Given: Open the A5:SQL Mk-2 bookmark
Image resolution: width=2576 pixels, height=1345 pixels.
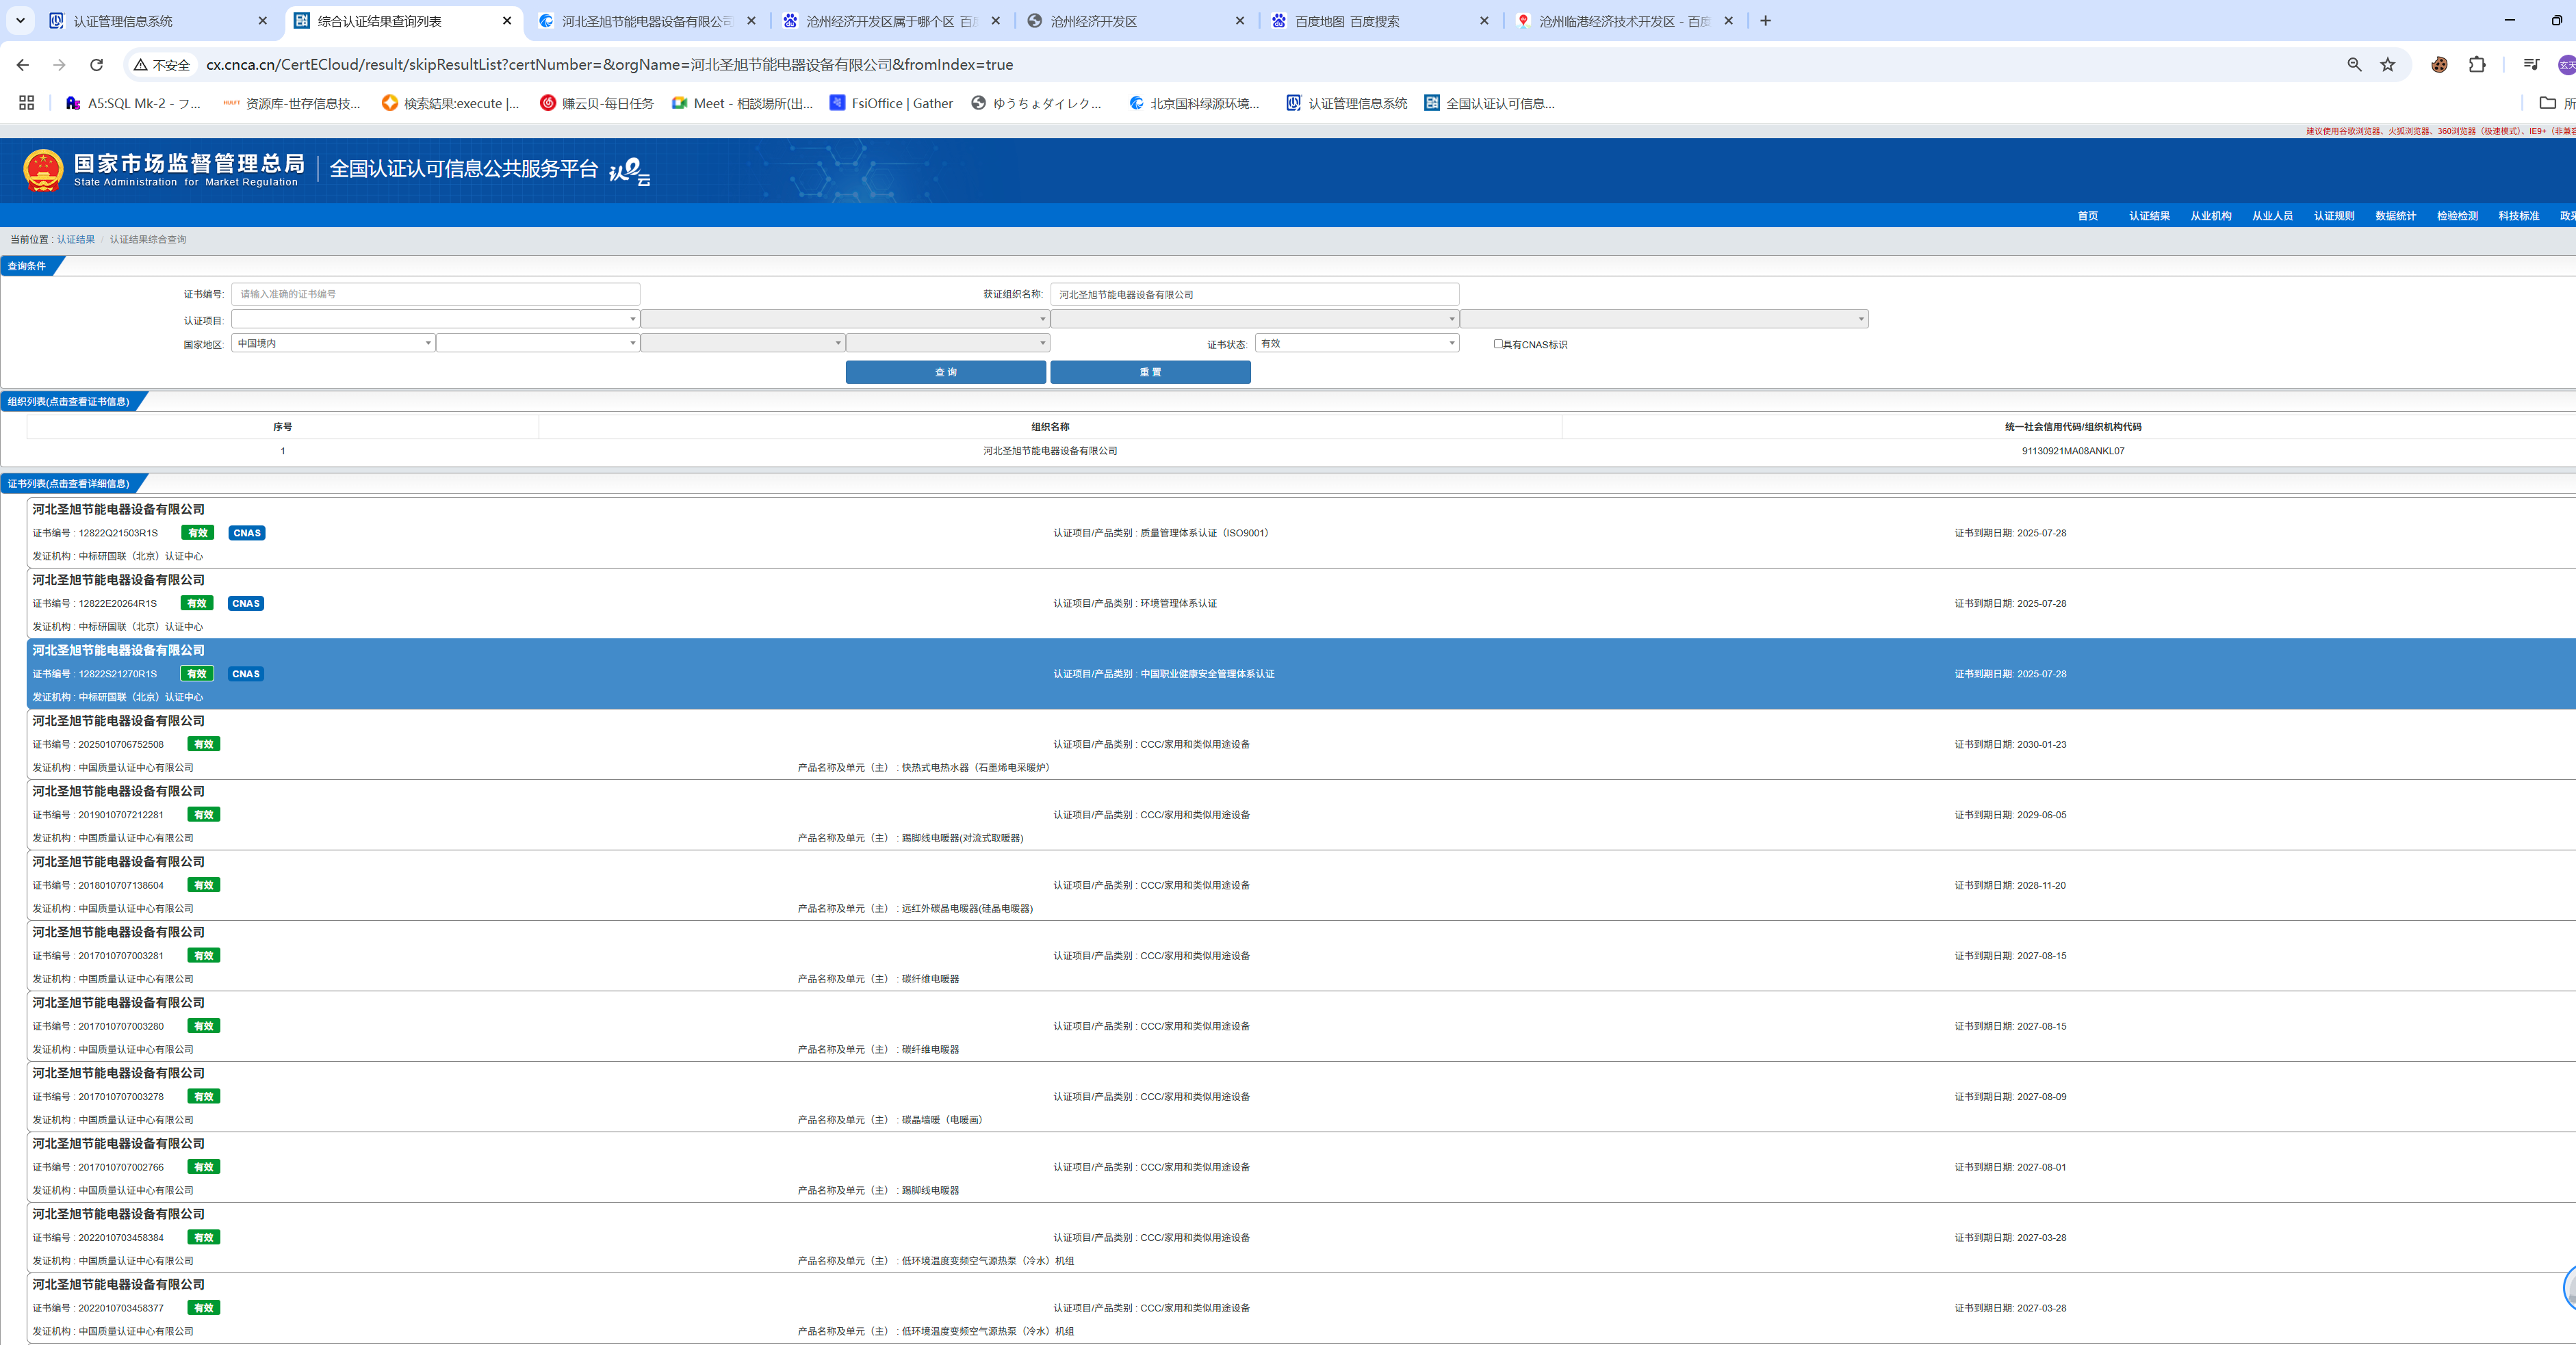Looking at the screenshot, I should (133, 103).
